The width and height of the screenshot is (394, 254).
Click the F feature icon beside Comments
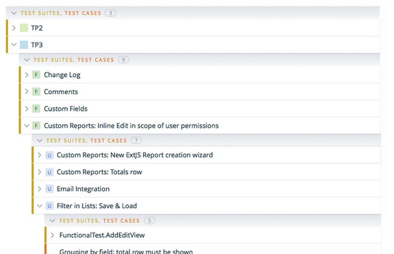pos(35,91)
